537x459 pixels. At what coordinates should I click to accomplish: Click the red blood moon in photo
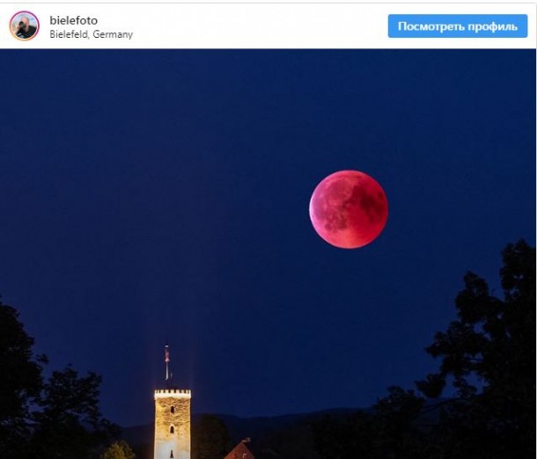(349, 209)
